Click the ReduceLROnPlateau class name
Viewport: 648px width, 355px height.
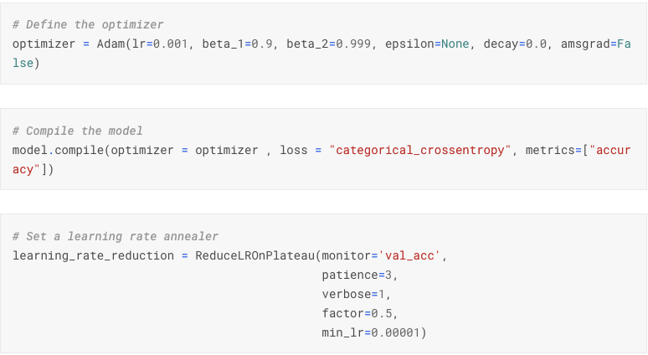tap(255, 256)
